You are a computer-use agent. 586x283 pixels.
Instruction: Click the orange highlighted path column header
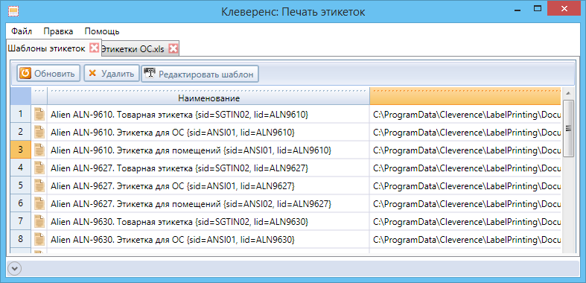tap(465, 96)
